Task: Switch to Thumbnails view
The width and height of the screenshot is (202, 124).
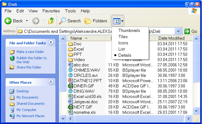Action: click(129, 30)
